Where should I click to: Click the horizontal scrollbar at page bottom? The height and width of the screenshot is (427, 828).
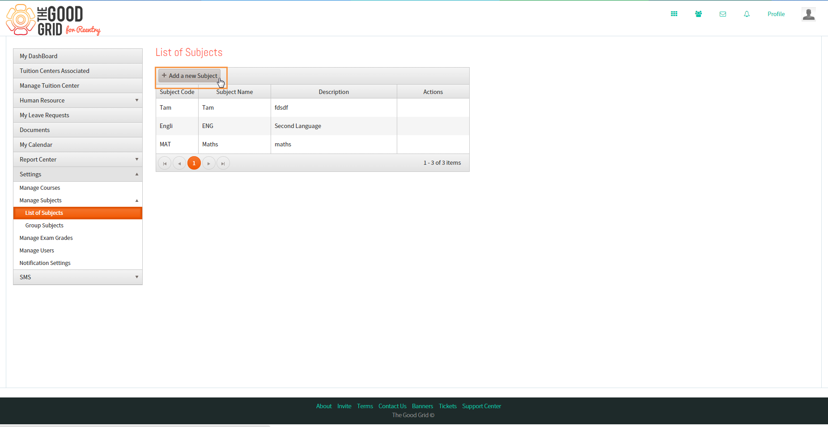(135, 426)
